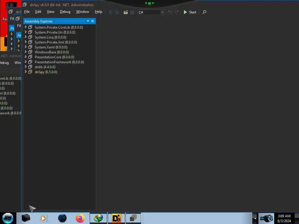The image size is (299, 224).
Task: Select System.Private.CoreLib (8.0.0.0) text
Action: point(59,27)
